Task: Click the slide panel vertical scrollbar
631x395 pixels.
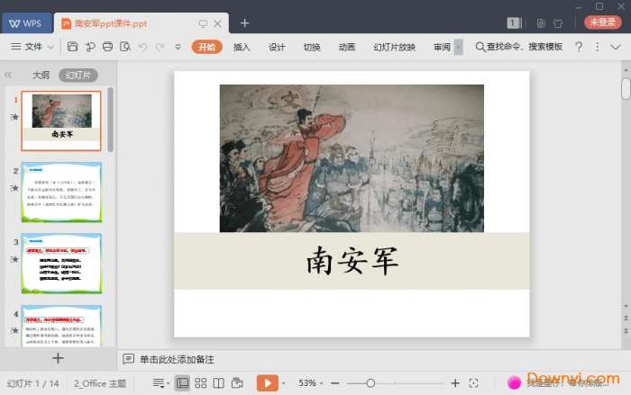Action: [111, 120]
